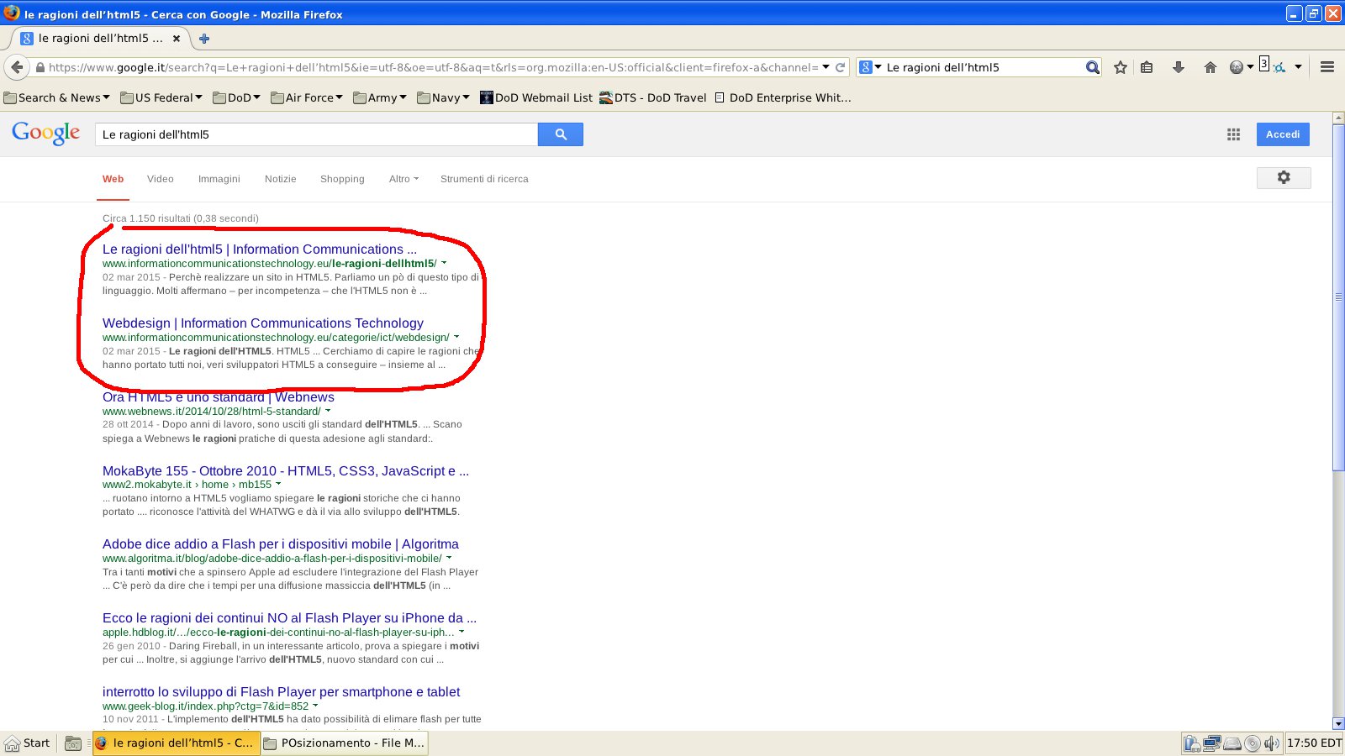
Task: Click the molecule-shaped add-on icon
Action: (x=1279, y=67)
